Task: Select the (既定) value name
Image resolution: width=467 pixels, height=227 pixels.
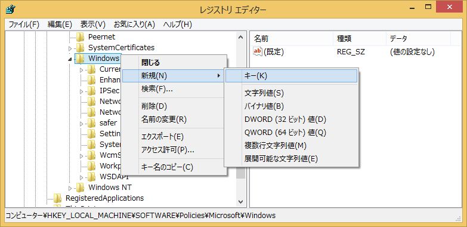Action: click(274, 52)
